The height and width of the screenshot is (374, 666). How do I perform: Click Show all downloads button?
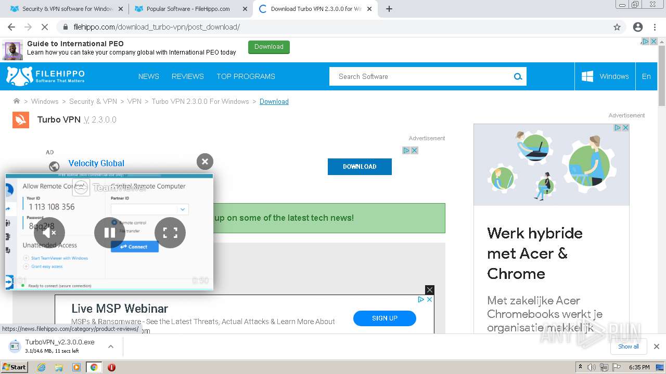point(629,346)
